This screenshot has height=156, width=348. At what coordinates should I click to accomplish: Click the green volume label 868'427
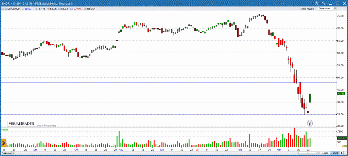(342, 138)
